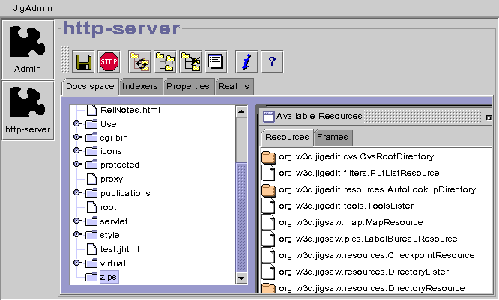Open the resource editor window icon
499x300 pixels.
[216, 61]
